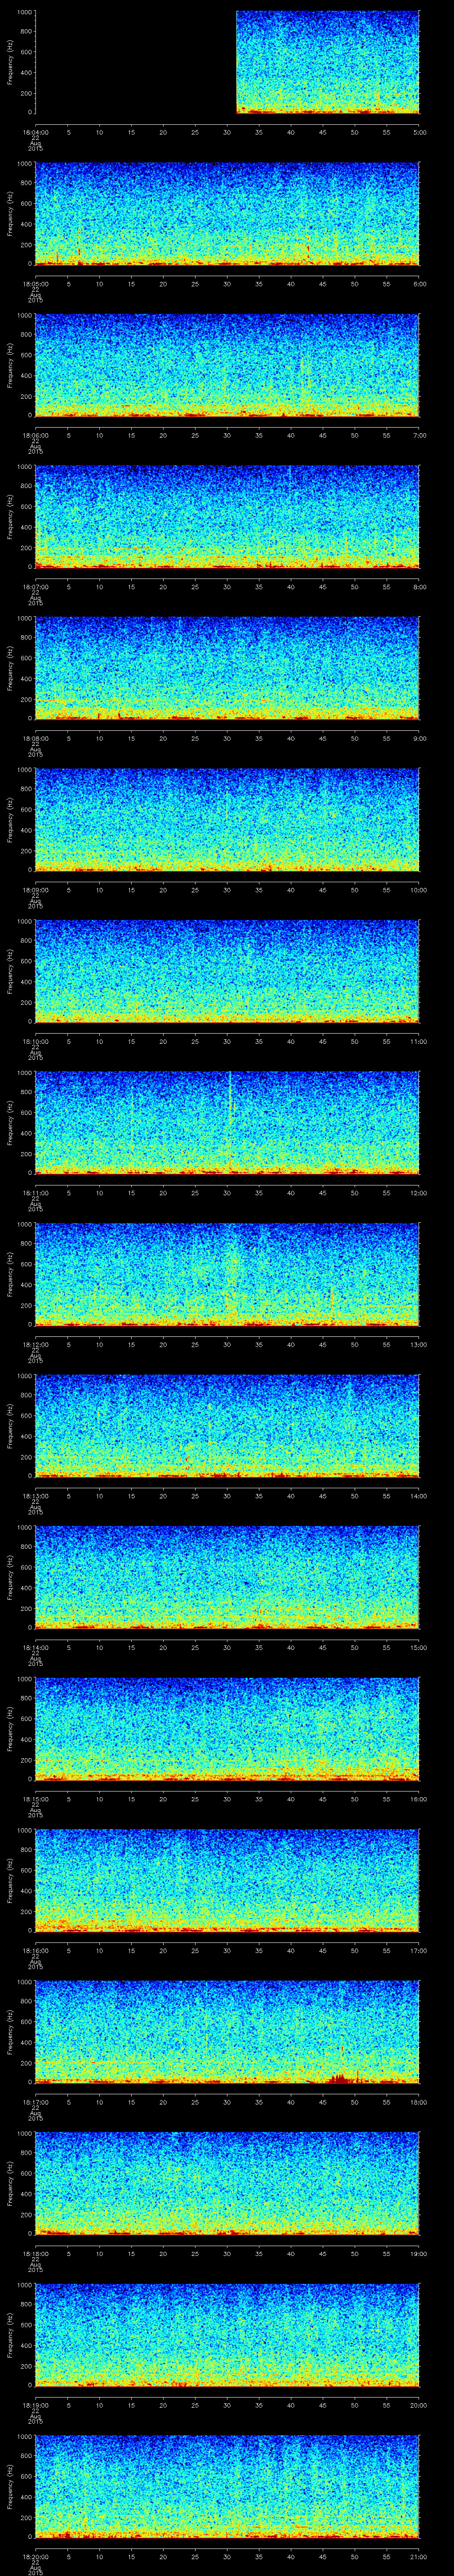
Task: Click the 18:16:00 time axis label
Action: (35, 1950)
